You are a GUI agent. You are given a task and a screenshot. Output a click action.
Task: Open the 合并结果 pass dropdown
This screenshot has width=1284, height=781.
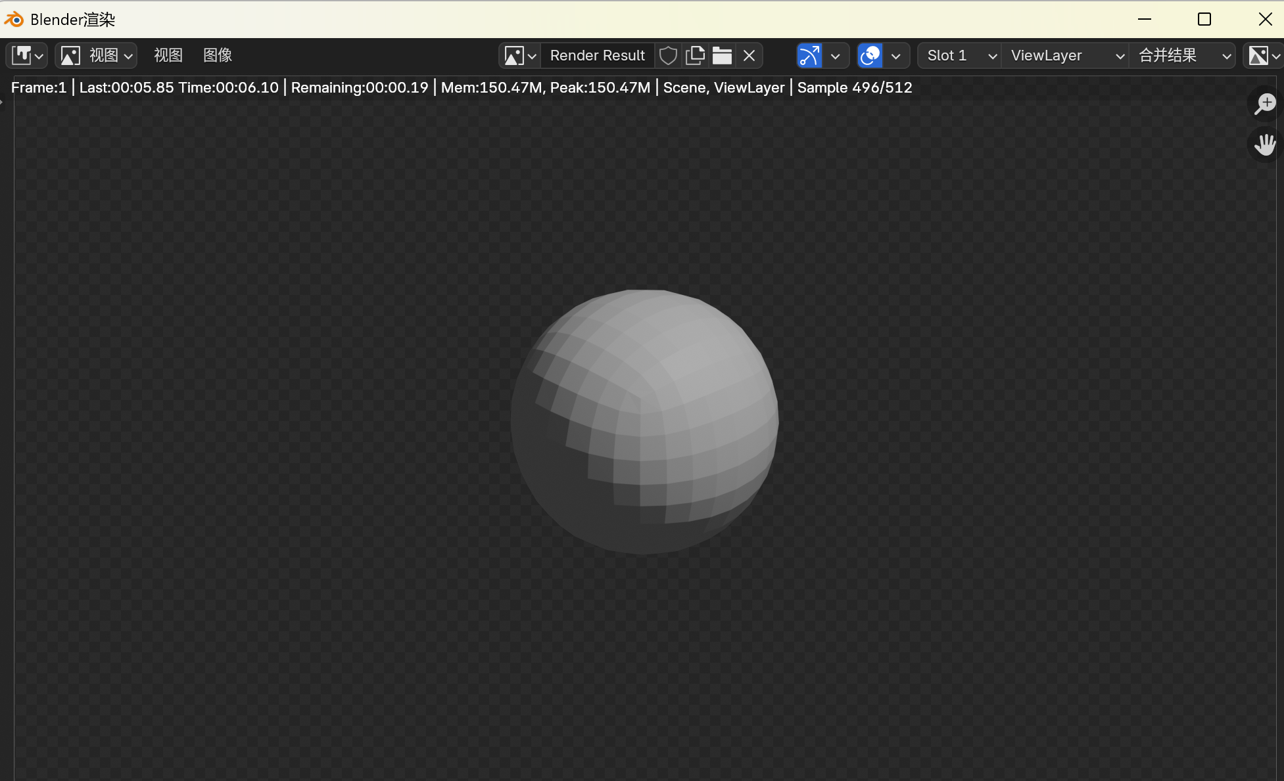click(1183, 56)
